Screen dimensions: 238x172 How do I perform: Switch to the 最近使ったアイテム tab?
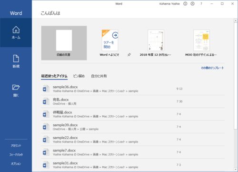pyautogui.click(x=54, y=76)
